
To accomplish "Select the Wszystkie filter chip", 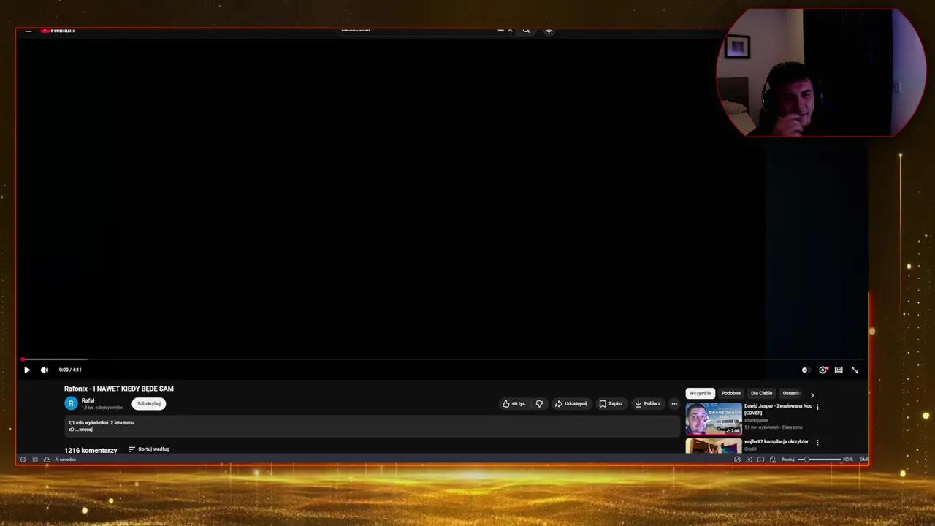I will click(x=700, y=393).
